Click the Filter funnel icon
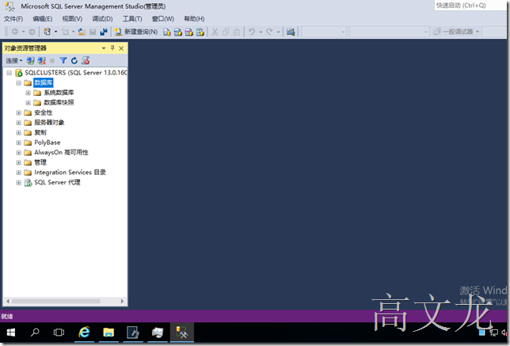Image resolution: width=510 pixels, height=346 pixels. tap(63, 60)
